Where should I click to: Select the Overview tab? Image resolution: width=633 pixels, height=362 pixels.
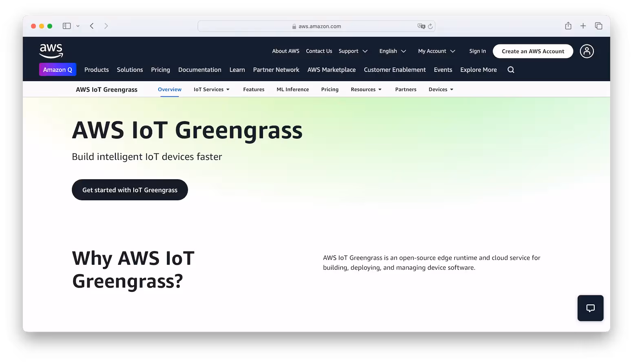(170, 89)
